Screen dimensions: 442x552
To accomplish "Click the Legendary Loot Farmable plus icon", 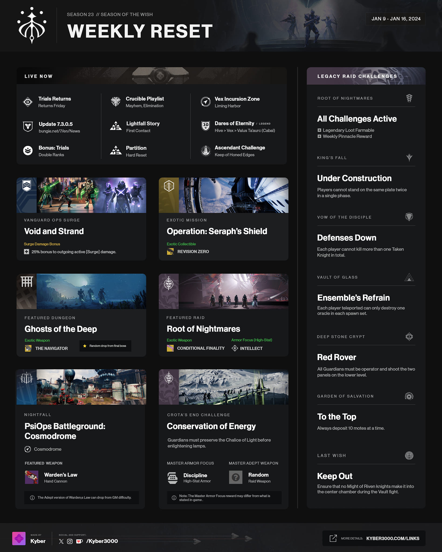I will (x=319, y=130).
